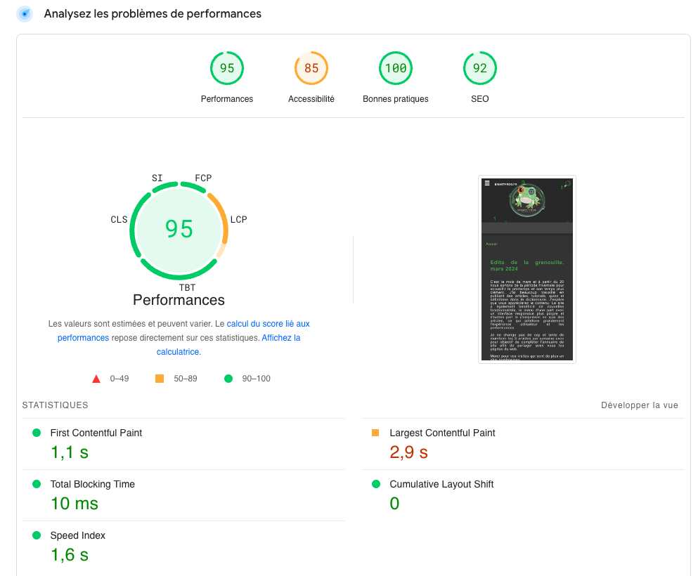The width and height of the screenshot is (698, 576).
Task: Expand the Total Blocking Time metric
Action: 92,484
